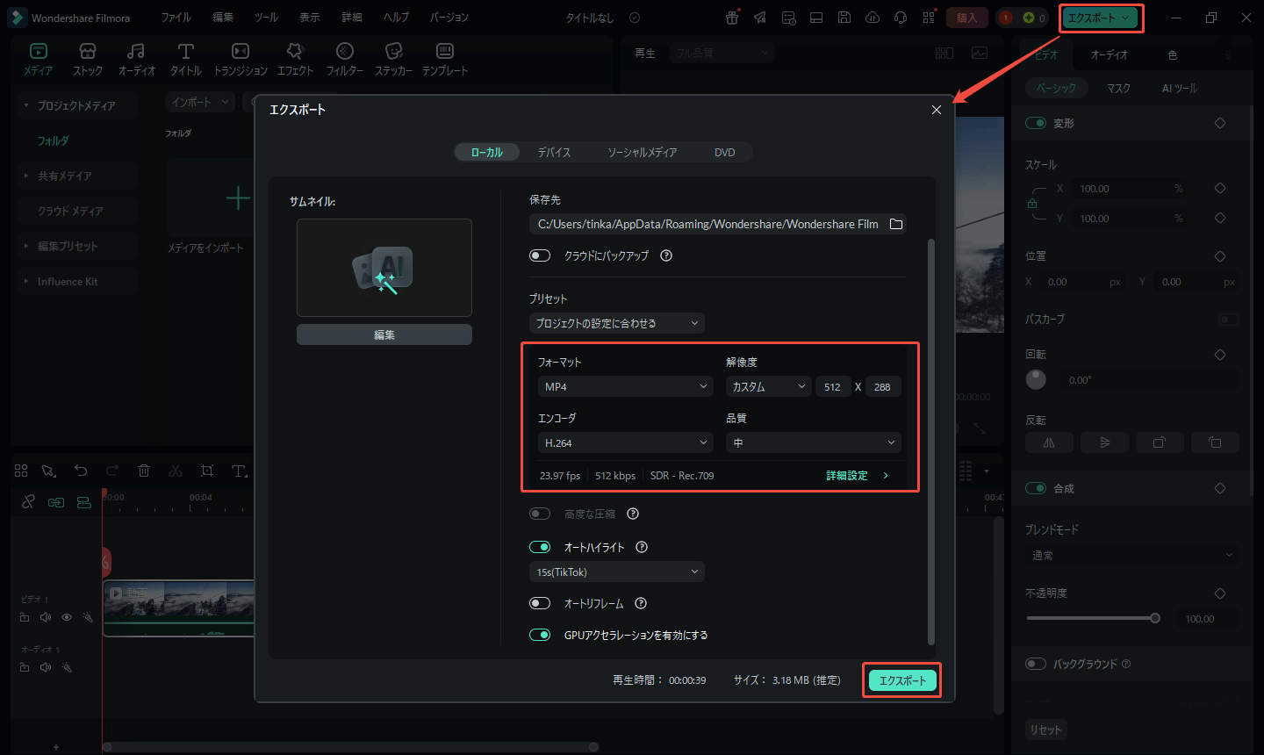Click the apps grid icon in title bar
Screen dimensions: 1264x755
click(929, 18)
